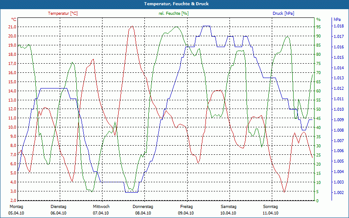Click the '60' humidity axis value

[x=318, y=91]
